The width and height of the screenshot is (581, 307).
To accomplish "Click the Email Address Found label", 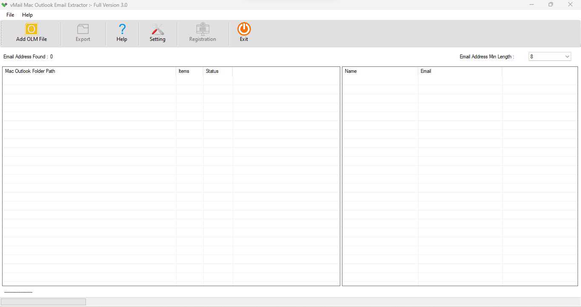I will tap(28, 57).
